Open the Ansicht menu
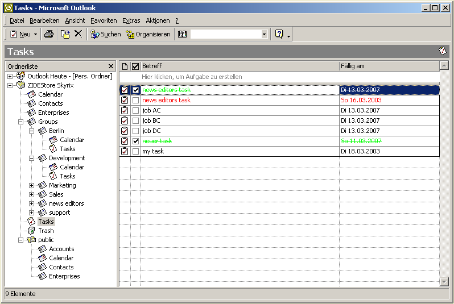The width and height of the screenshot is (454, 304). (x=75, y=20)
